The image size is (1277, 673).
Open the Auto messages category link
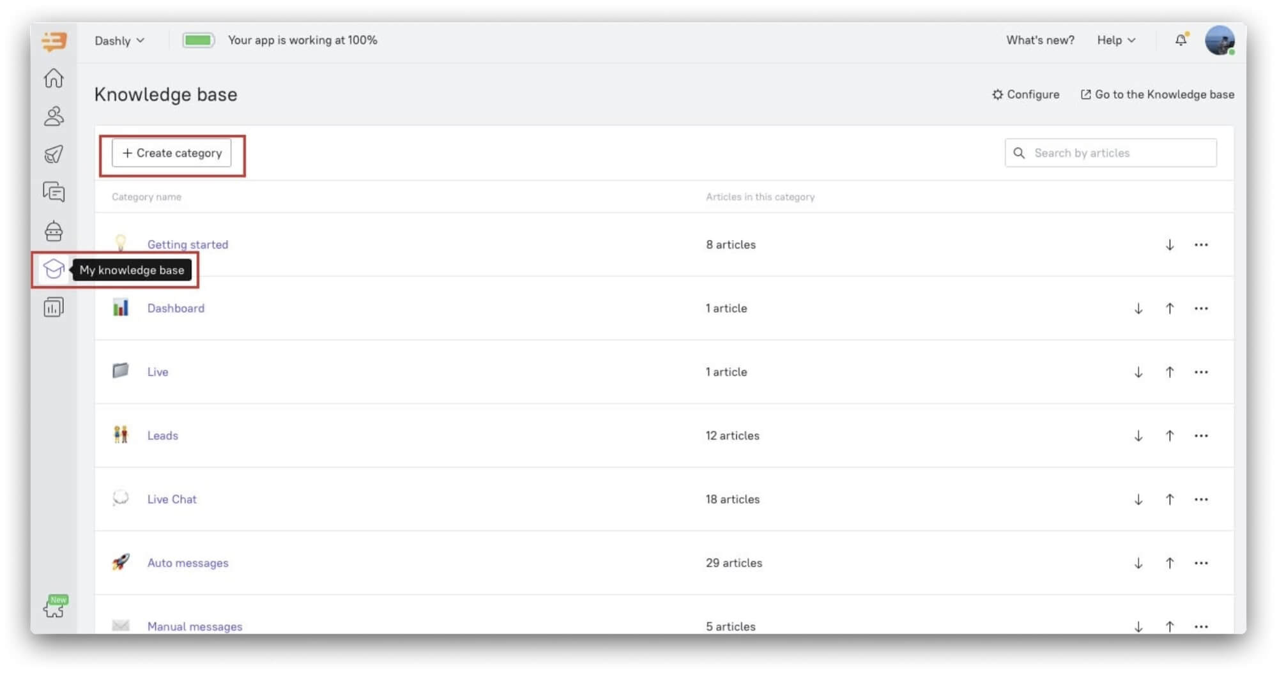click(188, 563)
